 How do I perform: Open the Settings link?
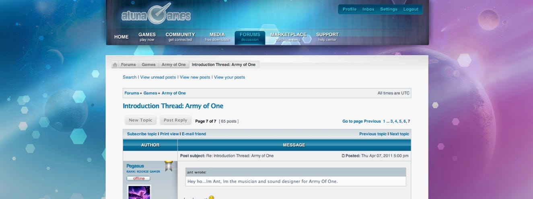click(389, 9)
